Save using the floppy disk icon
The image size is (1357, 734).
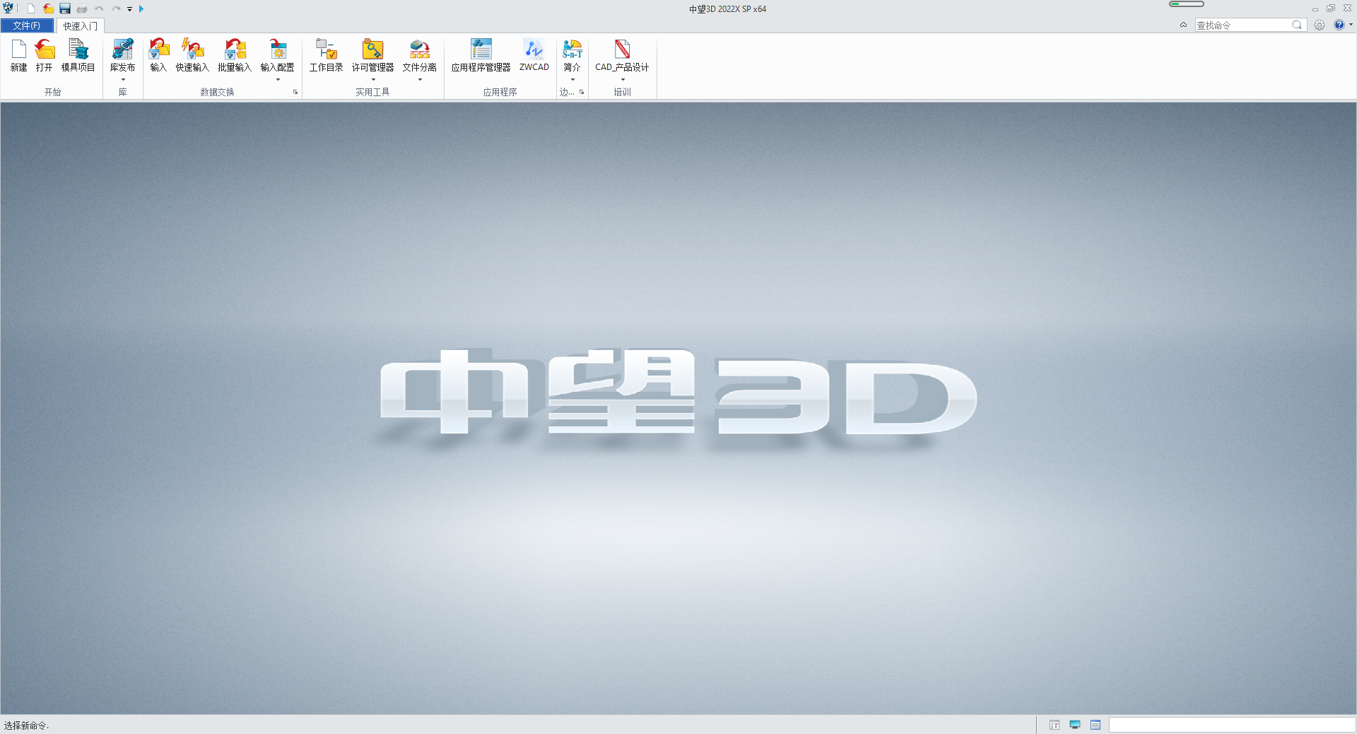pyautogui.click(x=65, y=8)
